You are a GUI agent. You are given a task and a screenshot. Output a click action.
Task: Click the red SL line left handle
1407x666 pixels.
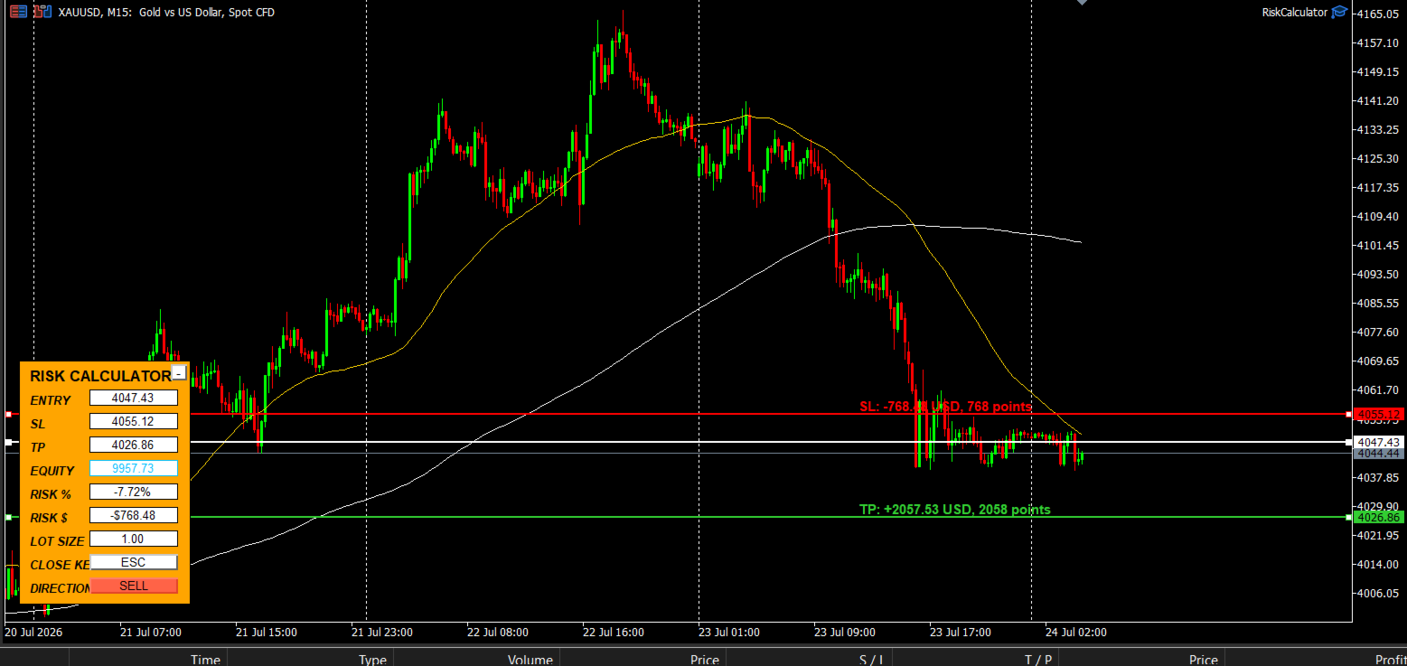tap(8, 414)
